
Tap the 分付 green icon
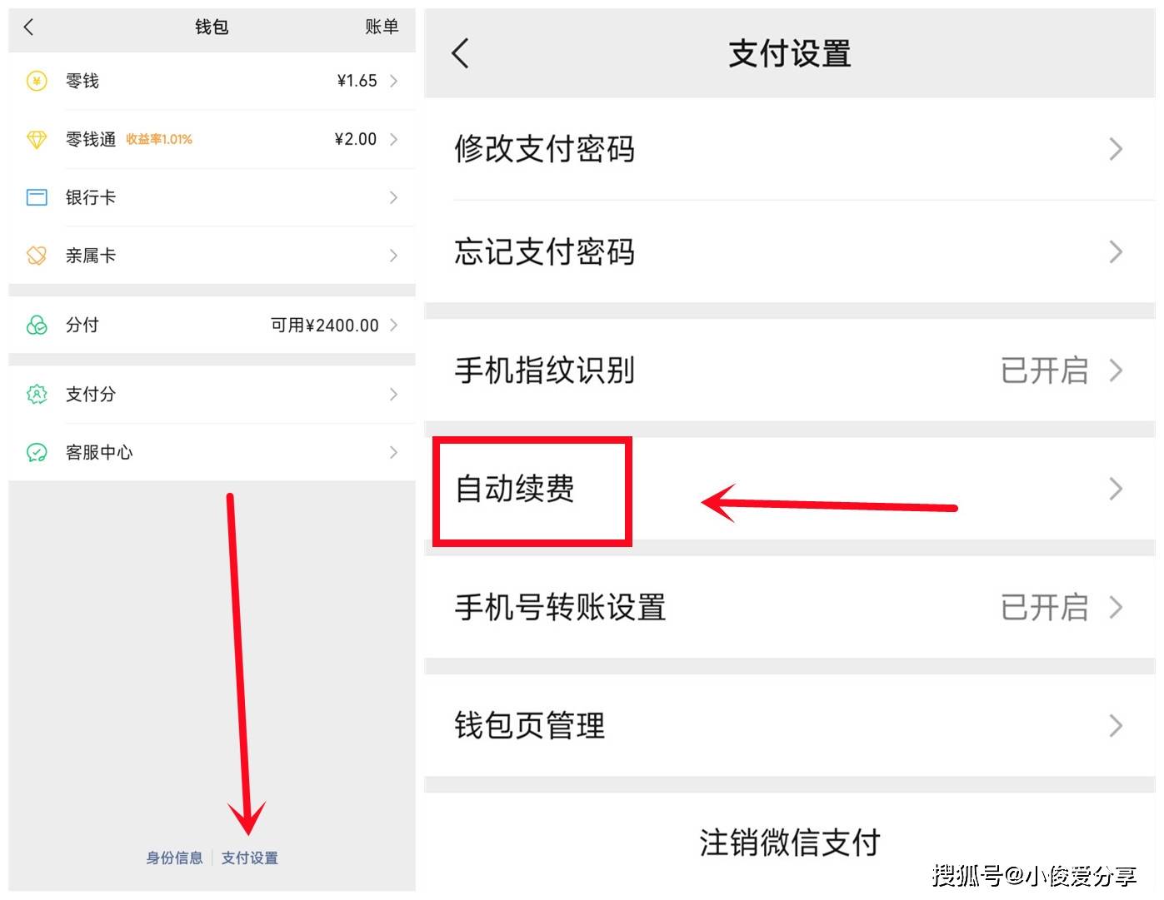[x=37, y=325]
